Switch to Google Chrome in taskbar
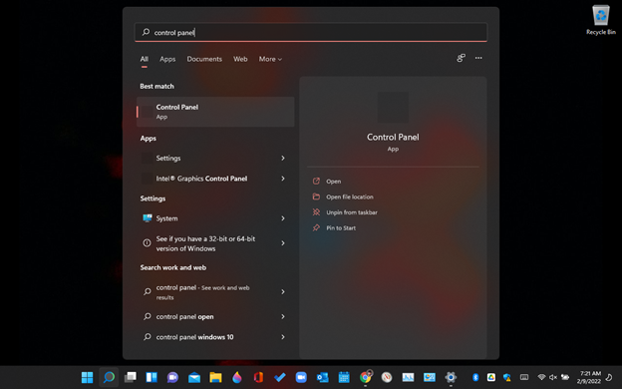The image size is (622, 389). click(x=366, y=377)
